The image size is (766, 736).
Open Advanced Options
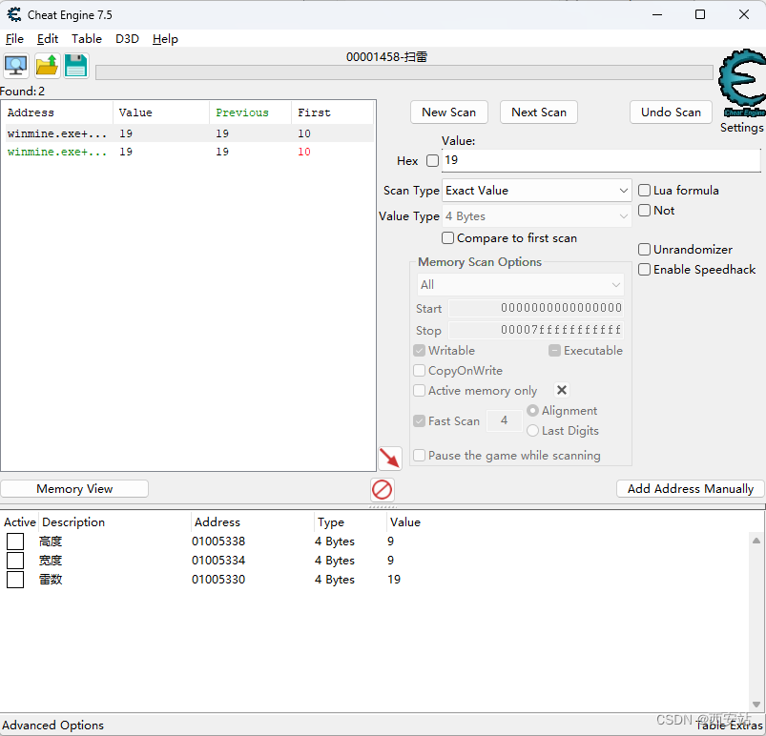[x=53, y=726]
